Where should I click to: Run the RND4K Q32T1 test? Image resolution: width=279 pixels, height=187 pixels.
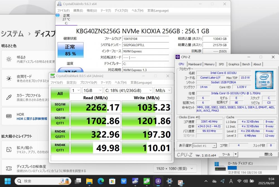coord(60,134)
